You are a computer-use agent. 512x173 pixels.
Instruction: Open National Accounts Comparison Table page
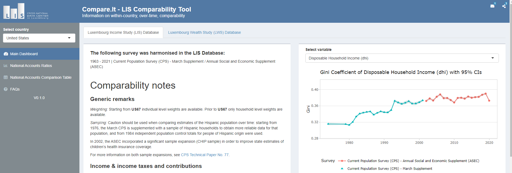point(41,77)
